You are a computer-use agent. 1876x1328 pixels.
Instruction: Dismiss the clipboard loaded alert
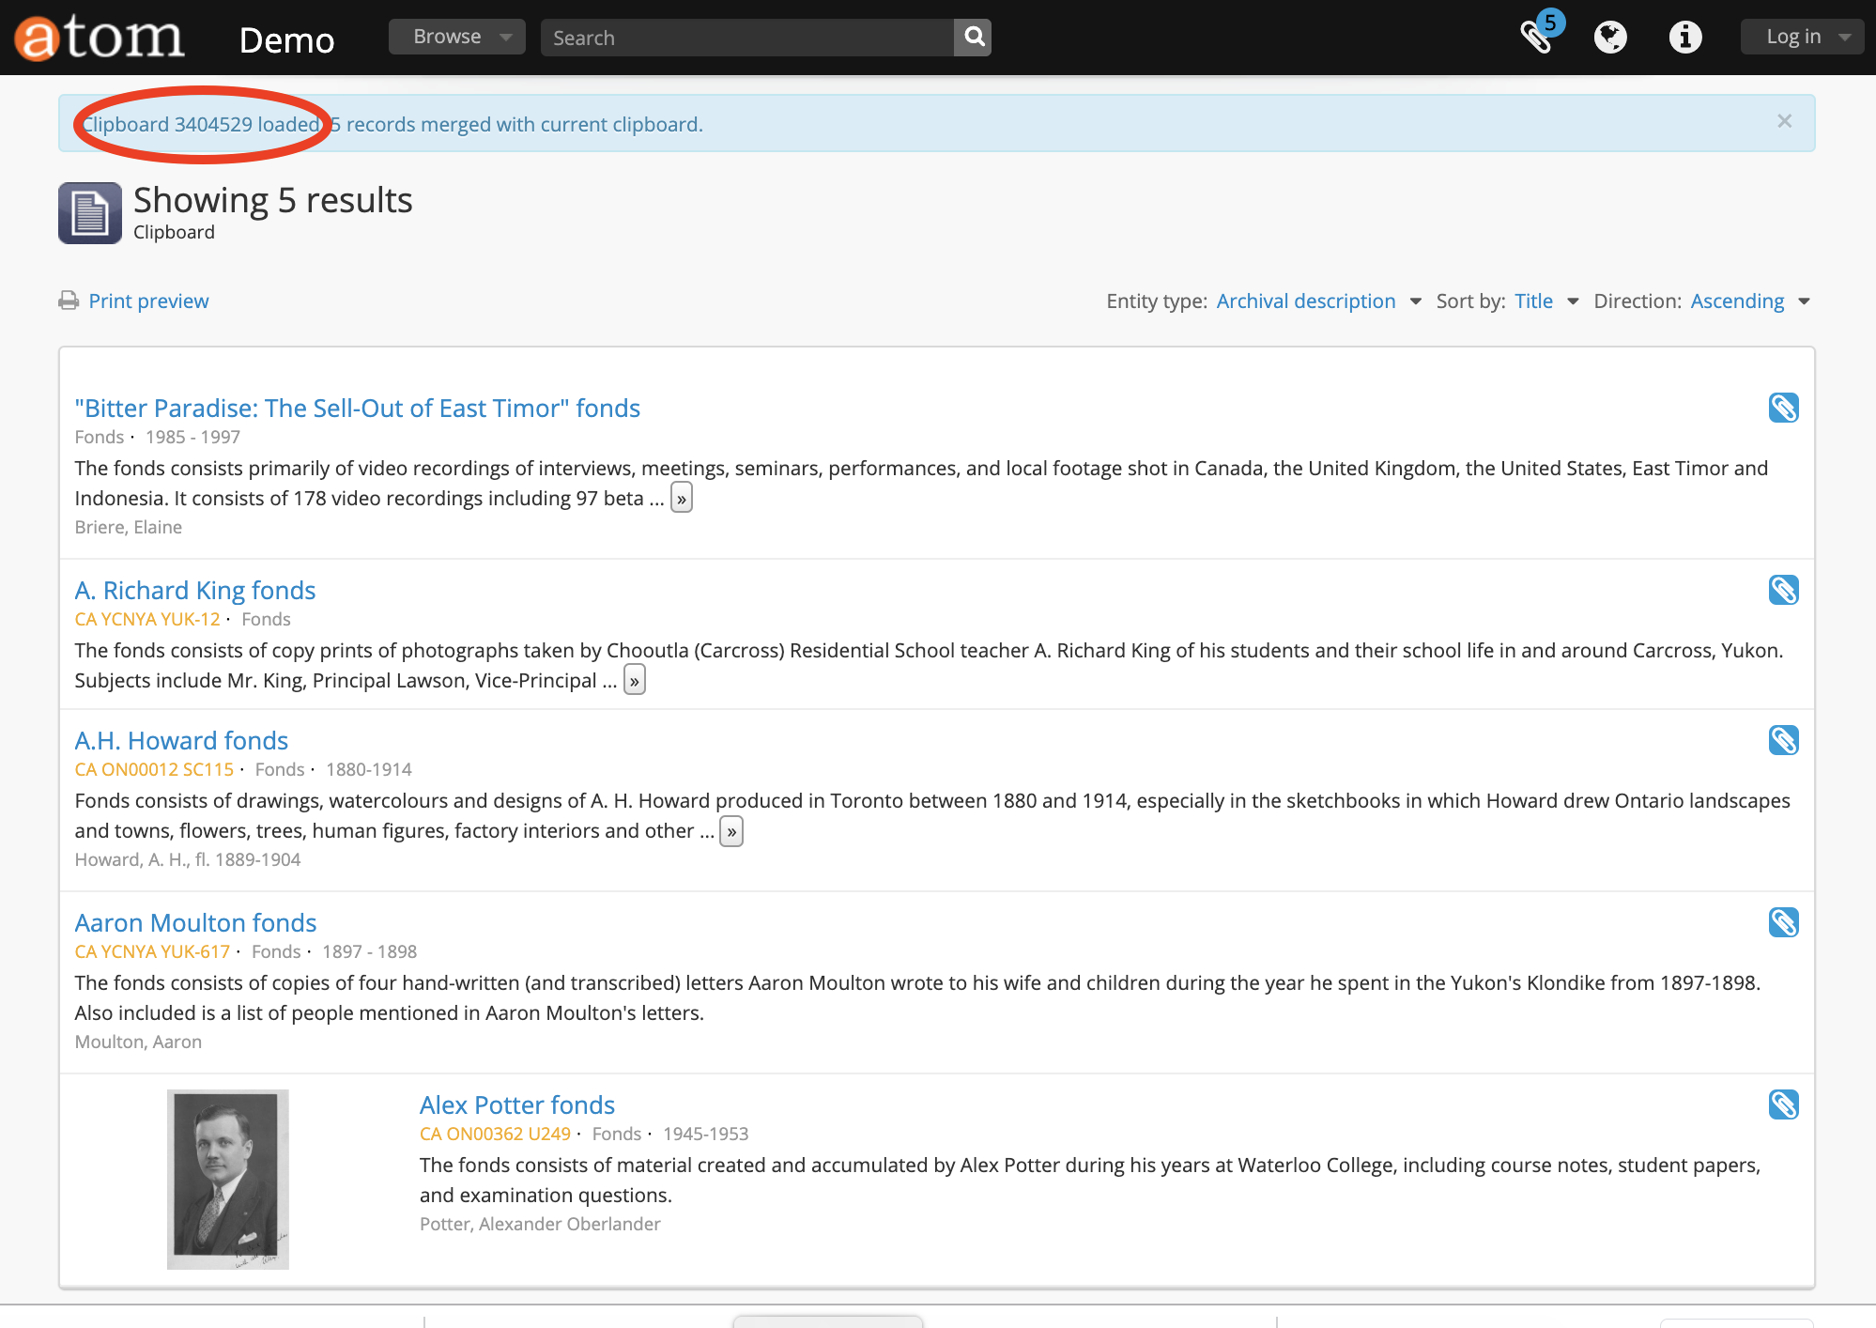pos(1784,121)
